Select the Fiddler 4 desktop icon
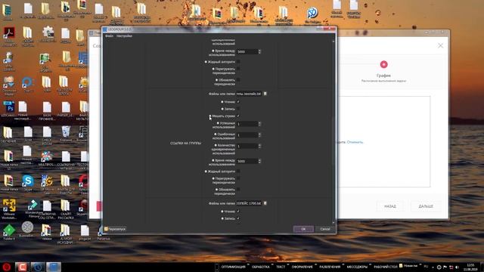Screen dimensions: 484x272 pyautogui.click(x=9, y=230)
